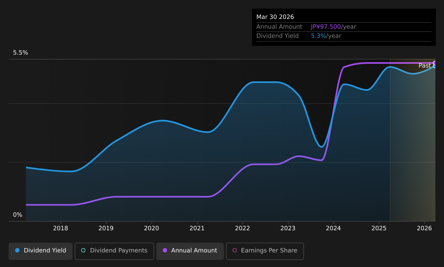Viewport: 444px width, 267px height.
Task: Click the hollow circle in Earnings Per Share button
Action: pos(235,251)
